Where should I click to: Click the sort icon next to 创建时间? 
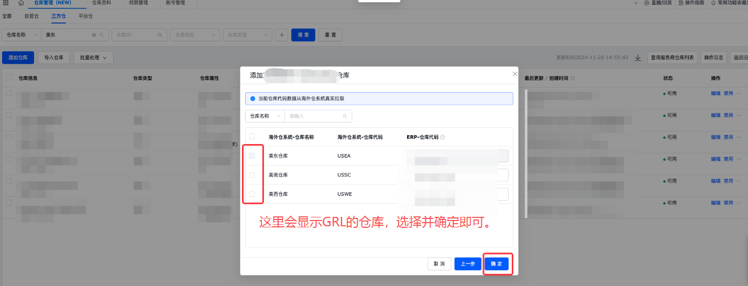(x=573, y=78)
